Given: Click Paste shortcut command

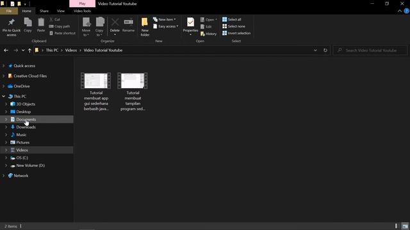Looking at the screenshot, I should pyautogui.click(x=63, y=33).
